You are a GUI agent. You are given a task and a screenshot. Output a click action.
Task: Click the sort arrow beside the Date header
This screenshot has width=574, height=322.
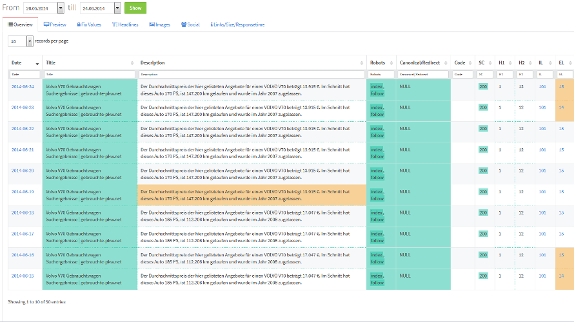[x=37, y=64]
